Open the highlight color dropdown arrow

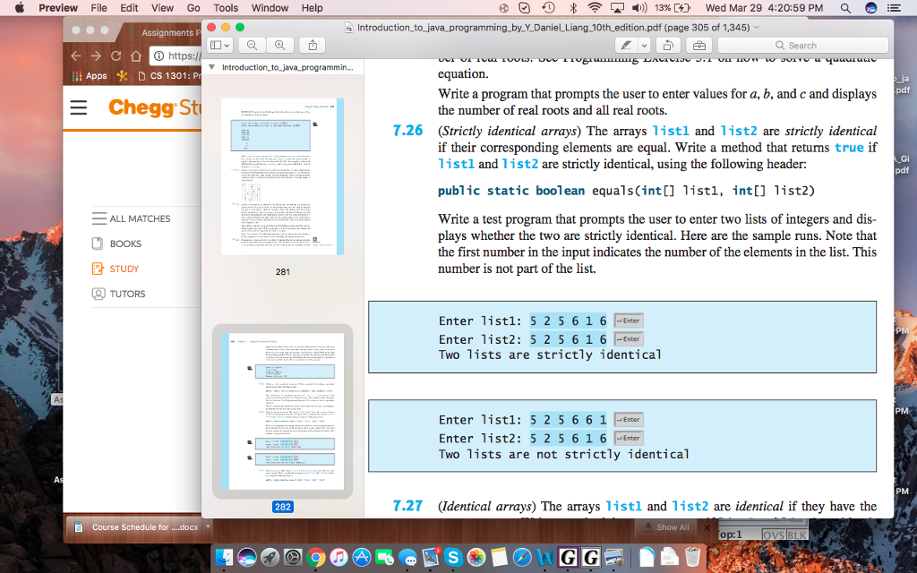tap(644, 45)
